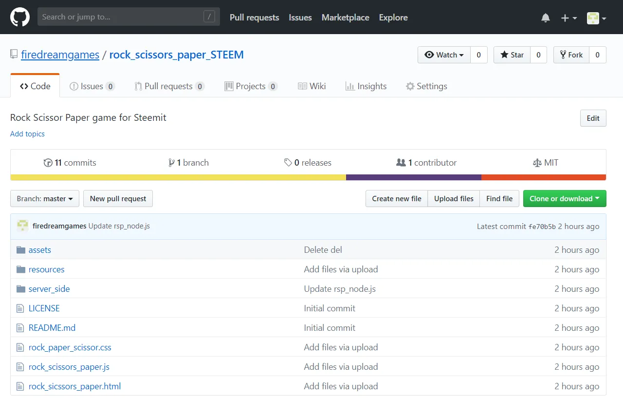Click the Add topics link
Image resolution: width=623 pixels, height=399 pixels.
pyautogui.click(x=27, y=134)
